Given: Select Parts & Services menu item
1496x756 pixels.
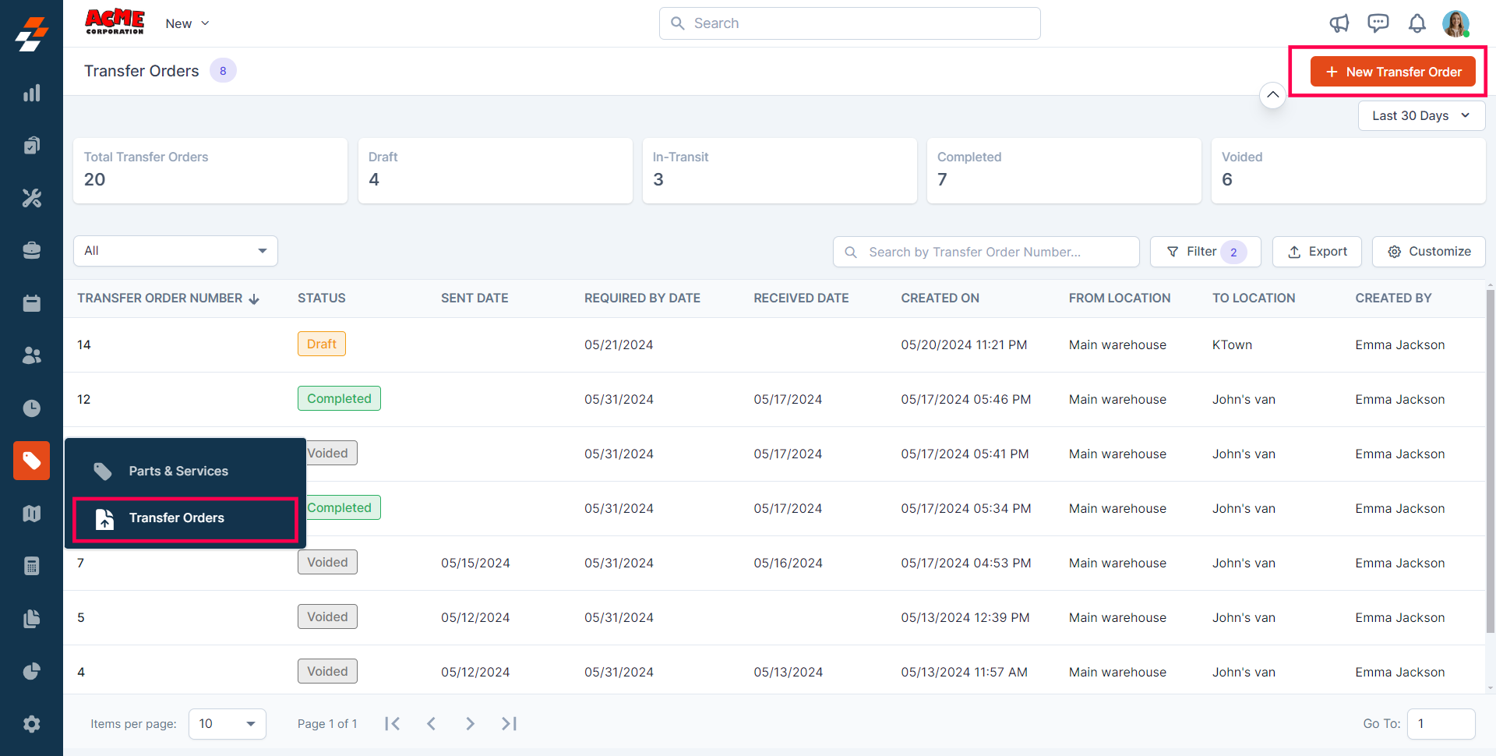Looking at the screenshot, I should 178,471.
